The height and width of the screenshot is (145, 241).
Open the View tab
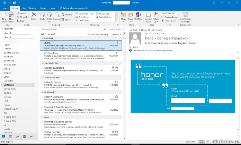[x=53, y=8]
